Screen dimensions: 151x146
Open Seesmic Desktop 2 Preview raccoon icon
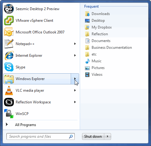[9, 9]
